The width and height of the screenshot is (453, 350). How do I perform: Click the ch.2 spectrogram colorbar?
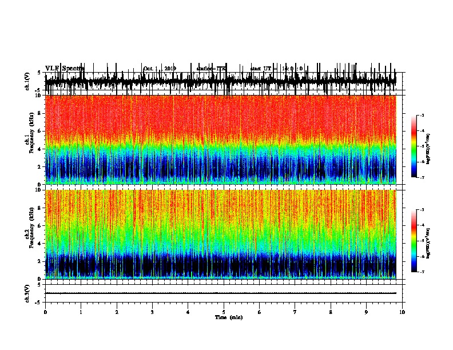click(x=414, y=241)
